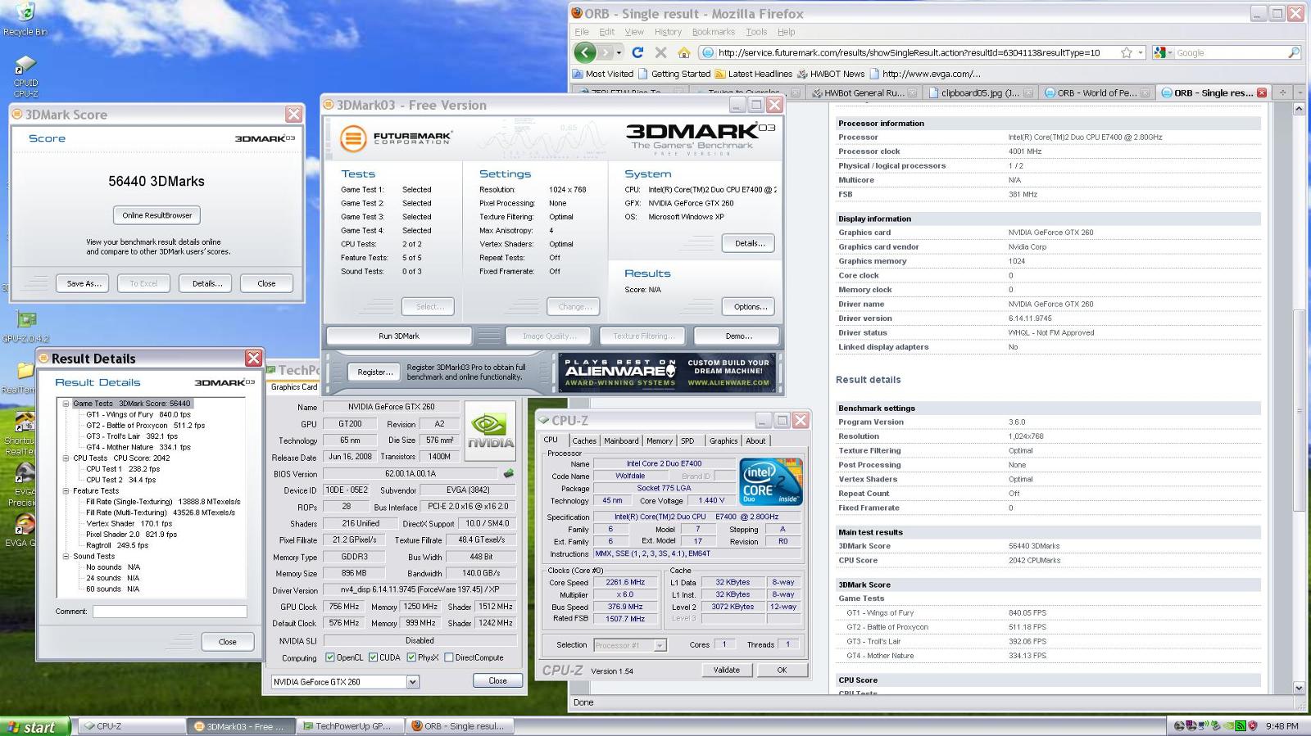Screen dimensions: 1311x736
Task: Open the list all tabs dropdown in Firefox
Action: tap(1300, 93)
